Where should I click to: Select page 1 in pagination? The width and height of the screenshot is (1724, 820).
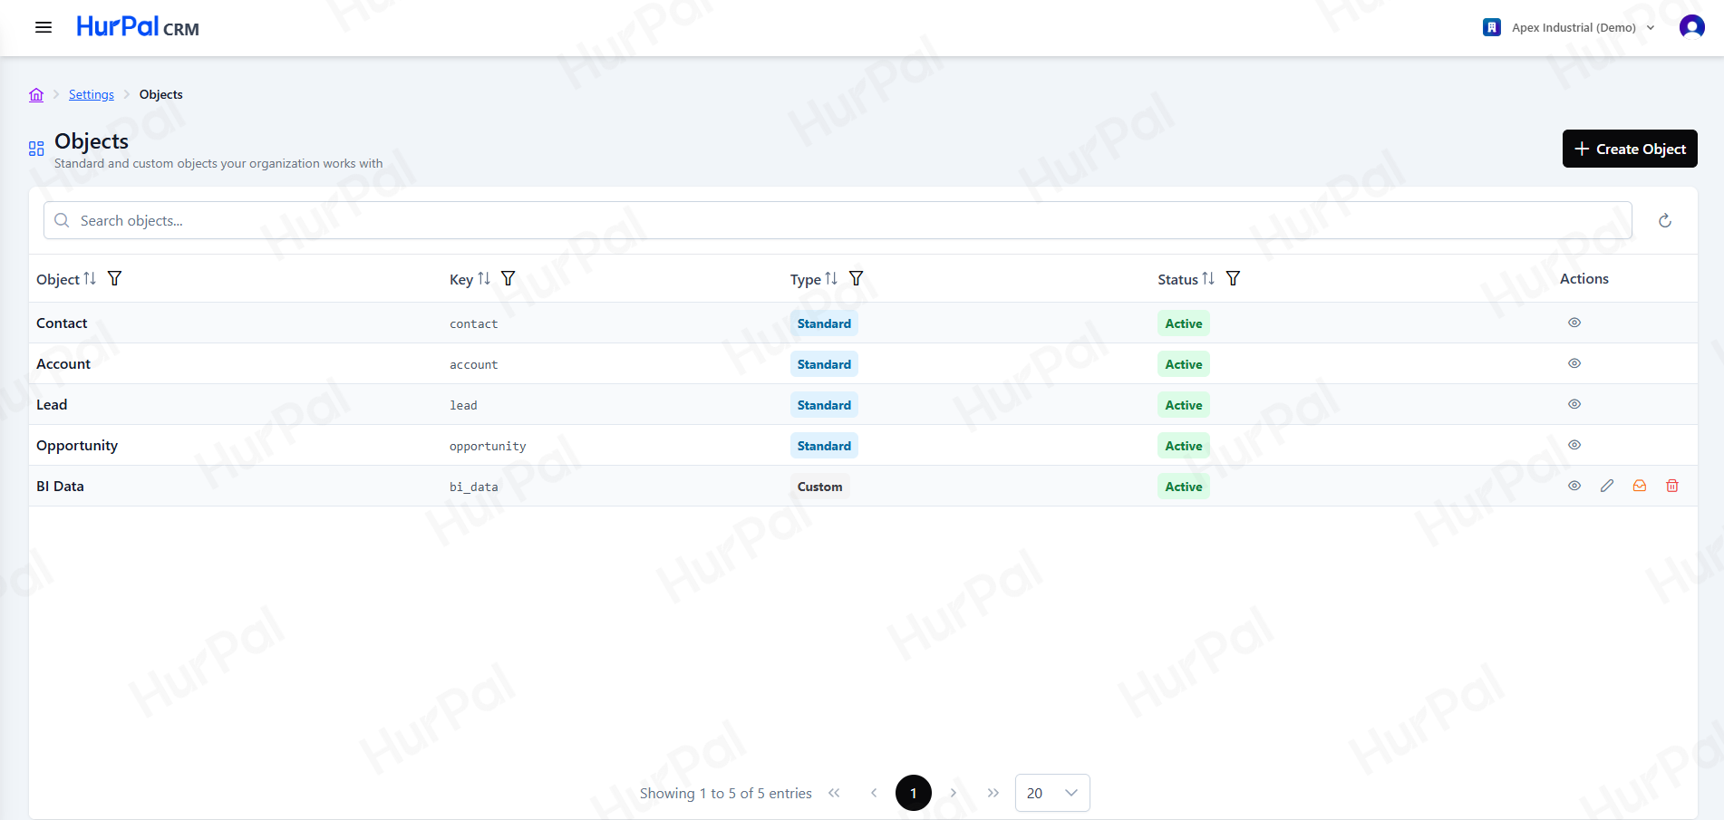point(914,793)
